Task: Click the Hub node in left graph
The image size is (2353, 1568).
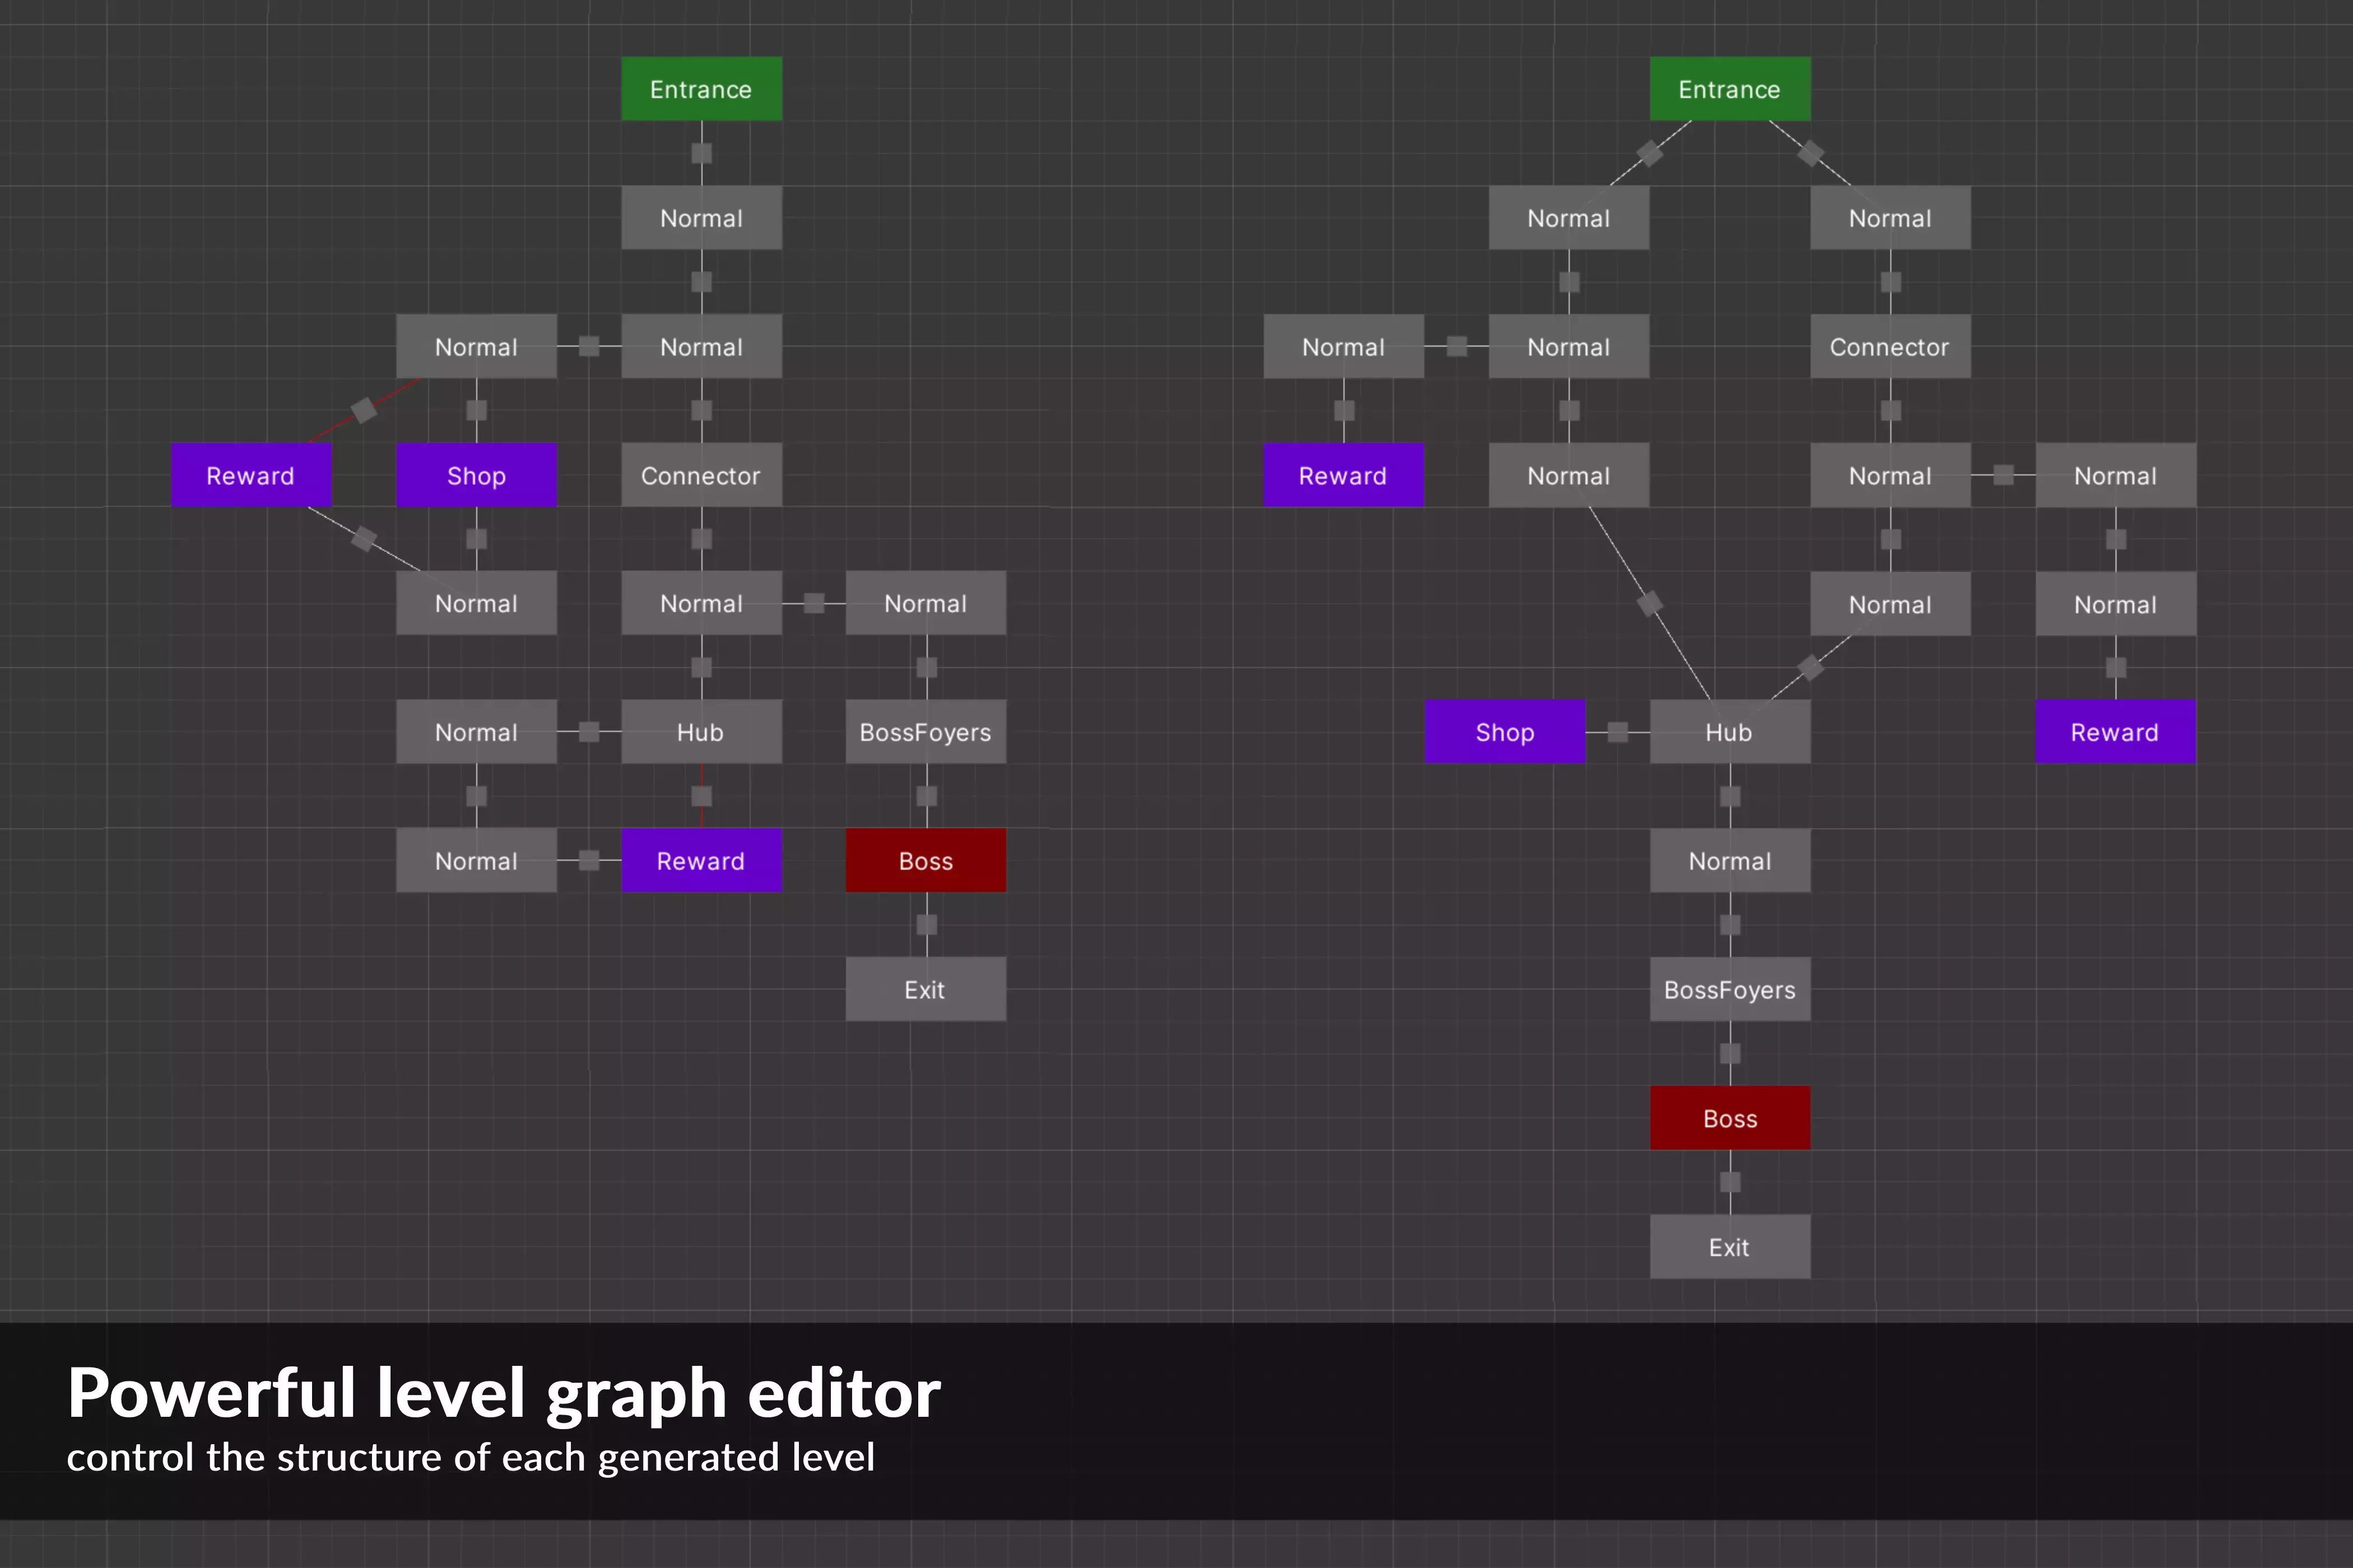Action: [700, 732]
